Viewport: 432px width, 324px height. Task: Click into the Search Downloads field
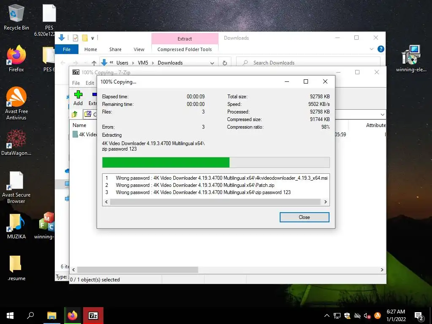point(308,63)
